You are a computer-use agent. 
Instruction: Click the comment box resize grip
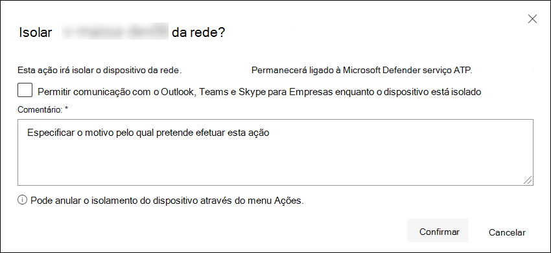528,180
